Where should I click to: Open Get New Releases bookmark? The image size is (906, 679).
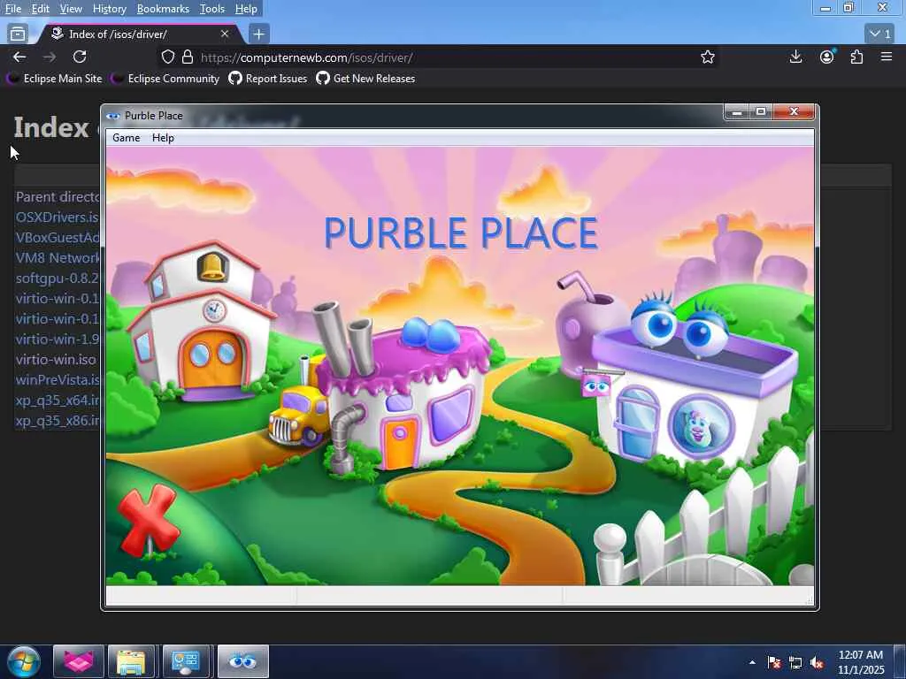point(365,79)
